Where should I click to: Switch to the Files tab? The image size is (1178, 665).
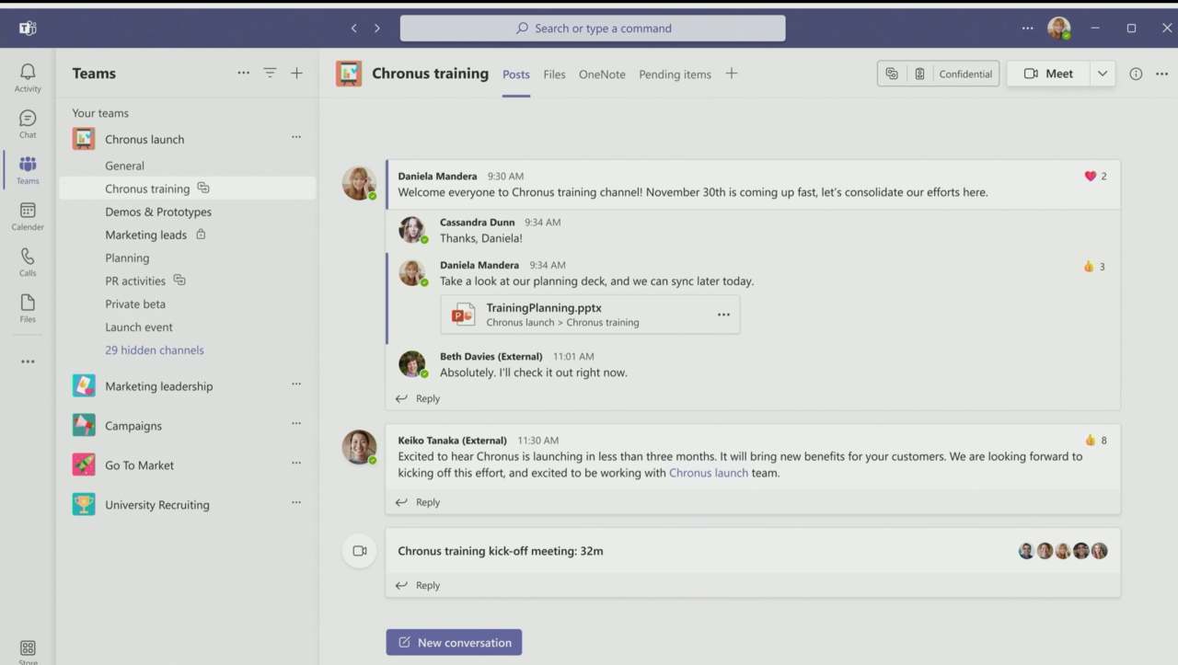[x=554, y=74]
